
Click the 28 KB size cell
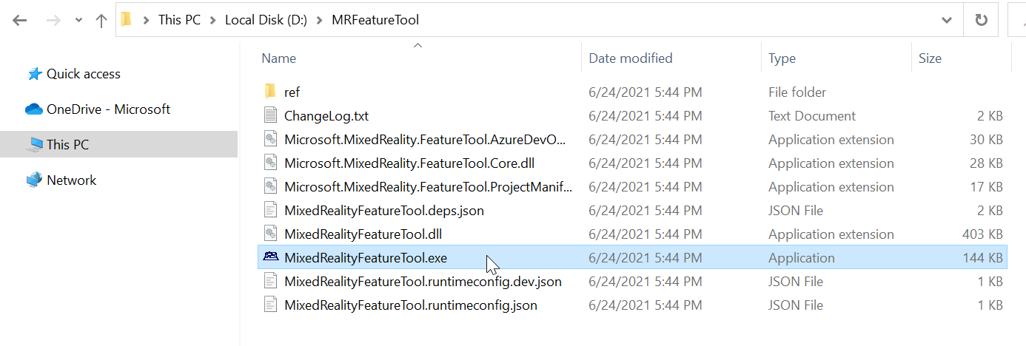click(x=986, y=163)
